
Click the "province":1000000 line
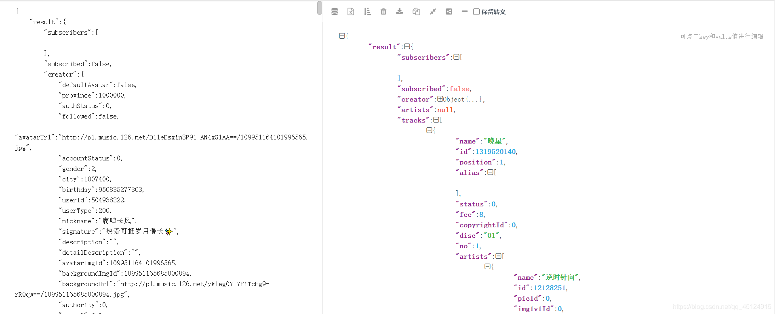tap(93, 95)
